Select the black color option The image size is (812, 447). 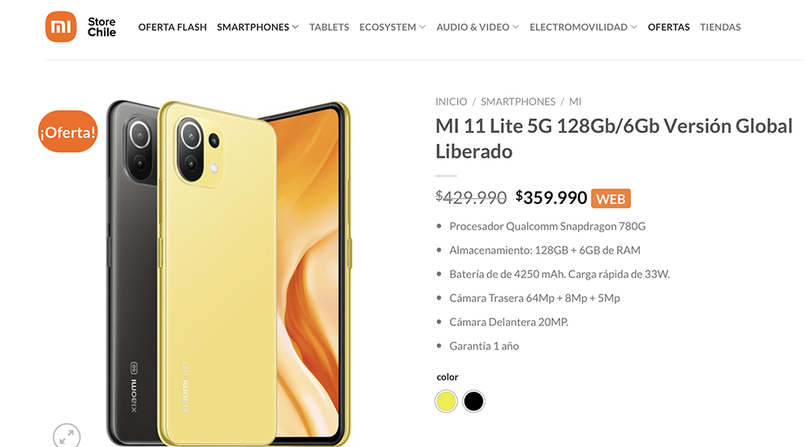click(473, 401)
